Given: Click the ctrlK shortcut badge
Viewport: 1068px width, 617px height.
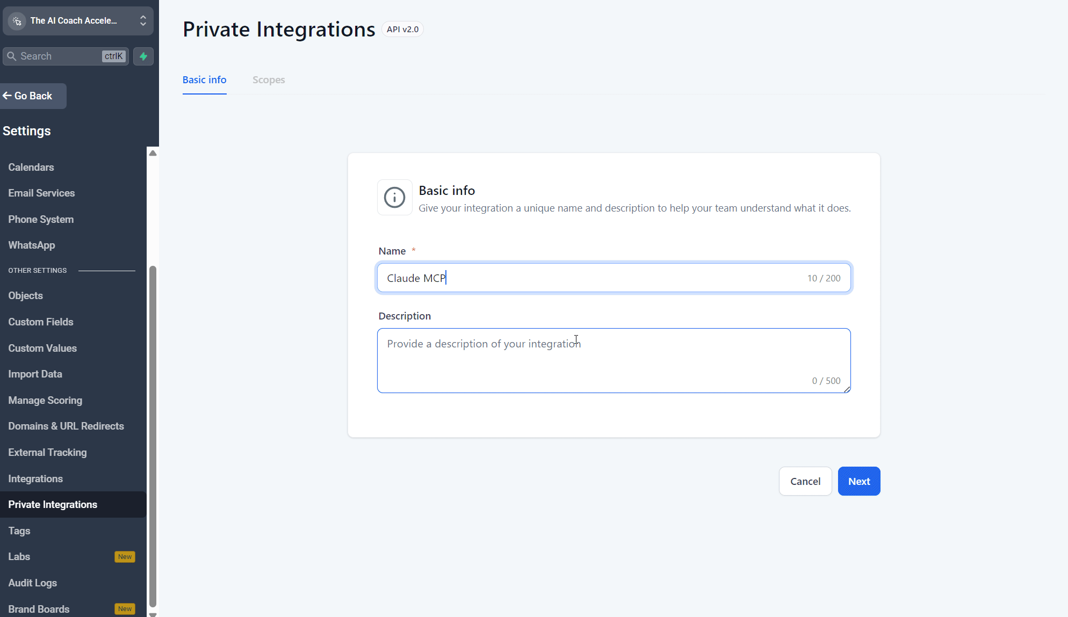Looking at the screenshot, I should coord(114,56).
